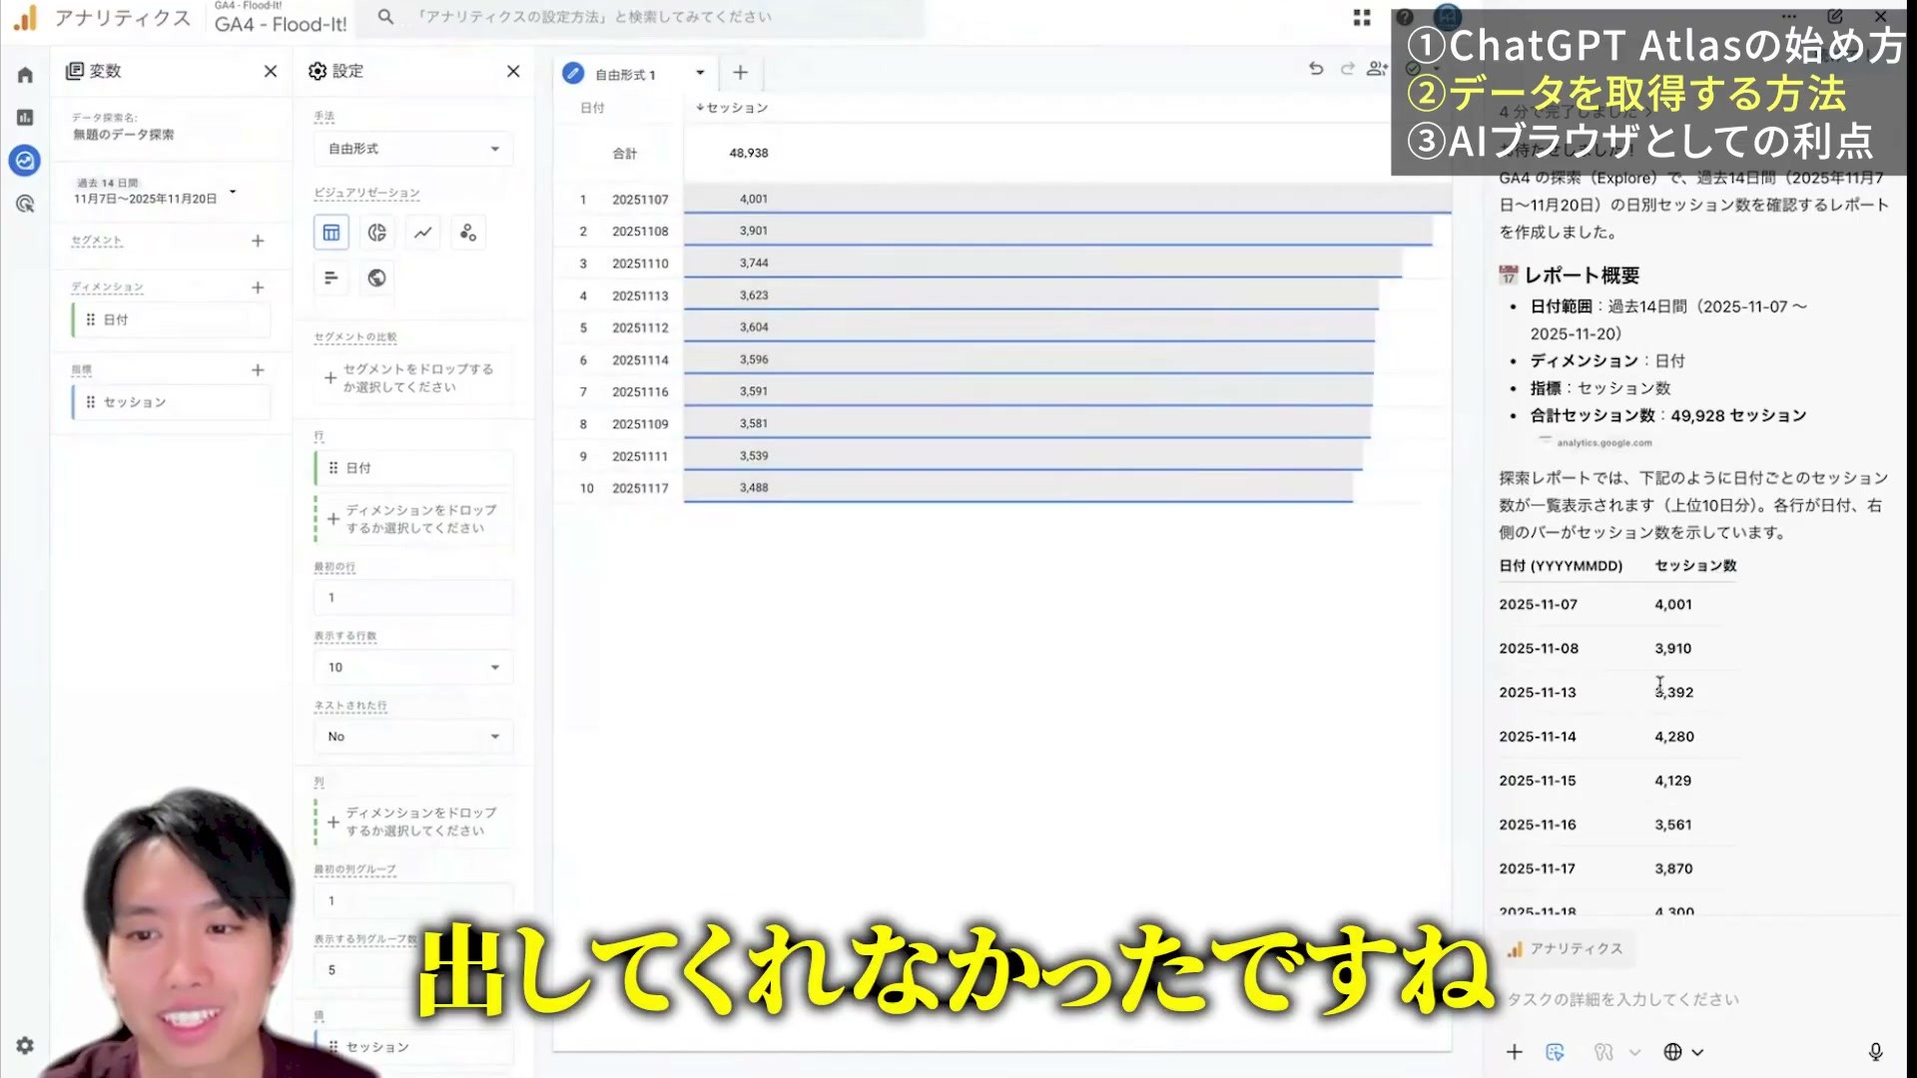Click the microphone icon in chat panel
The width and height of the screenshot is (1917, 1078).
(1875, 1051)
